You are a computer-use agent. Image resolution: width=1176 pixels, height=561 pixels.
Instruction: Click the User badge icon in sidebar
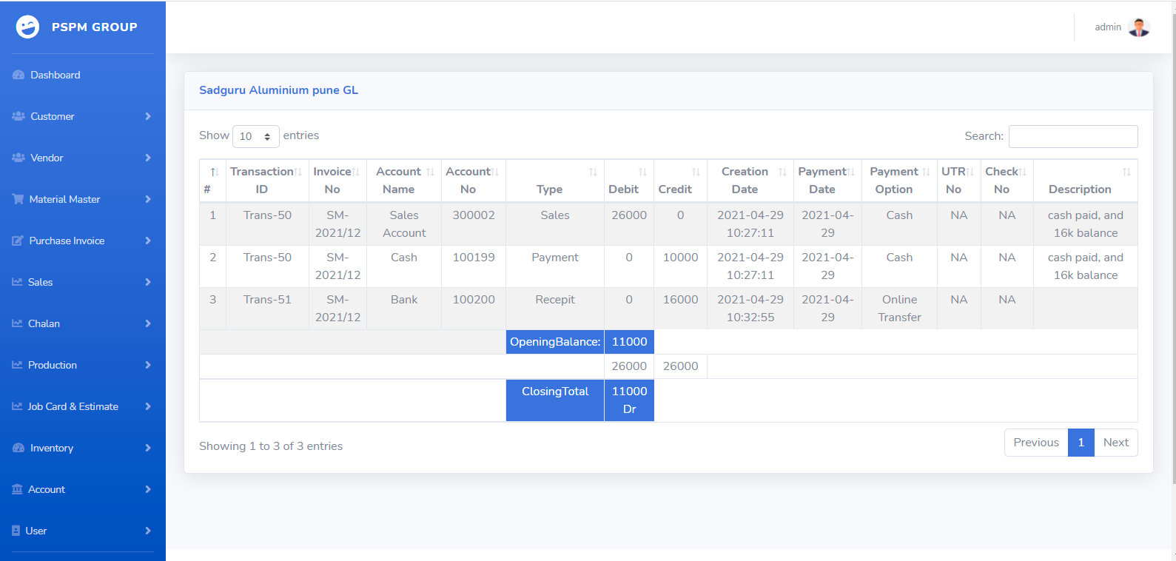pyautogui.click(x=16, y=531)
